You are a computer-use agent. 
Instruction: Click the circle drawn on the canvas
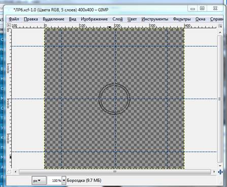click(x=114, y=99)
